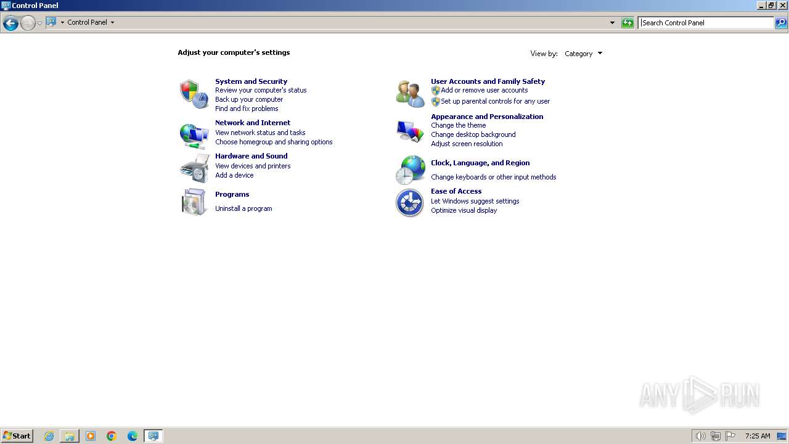789x444 pixels.
Task: Open the network tray icon
Action: point(716,436)
